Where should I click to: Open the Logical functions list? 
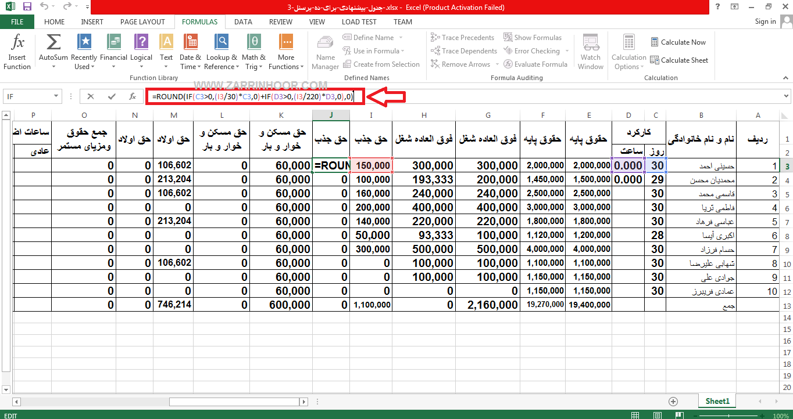141,52
